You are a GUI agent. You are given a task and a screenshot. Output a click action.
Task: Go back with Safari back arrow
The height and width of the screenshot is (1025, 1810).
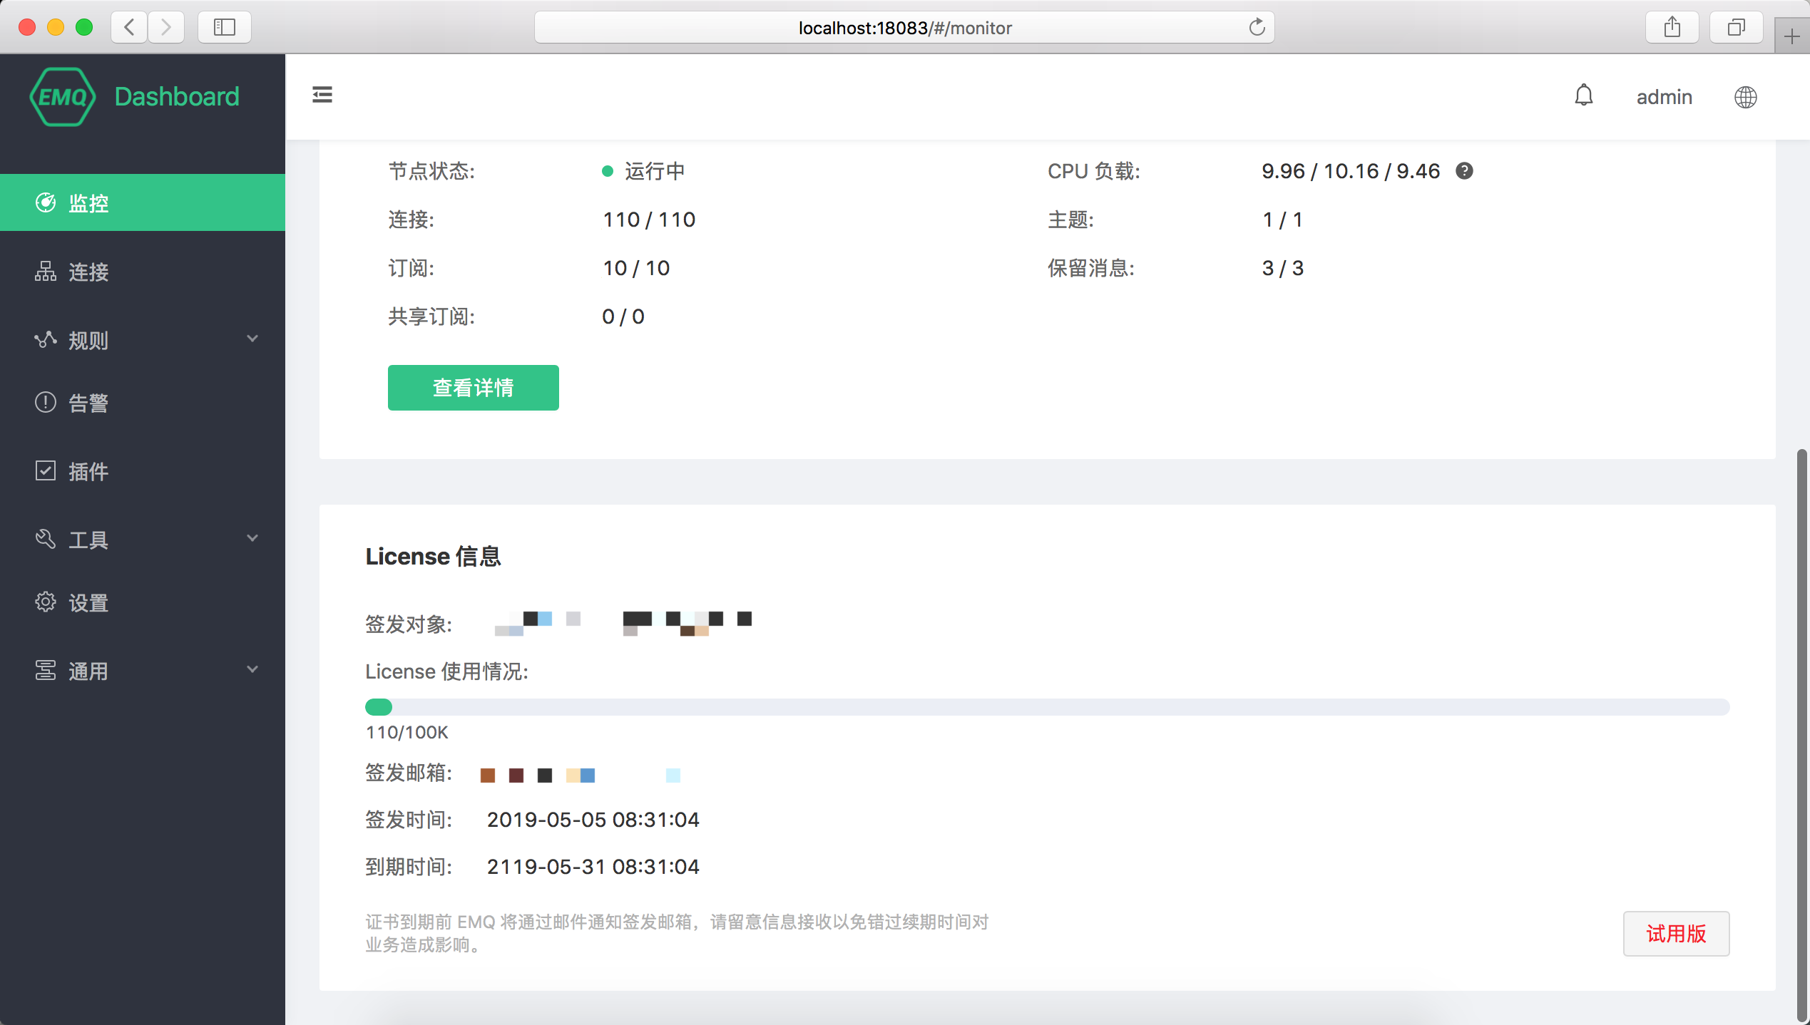129,27
